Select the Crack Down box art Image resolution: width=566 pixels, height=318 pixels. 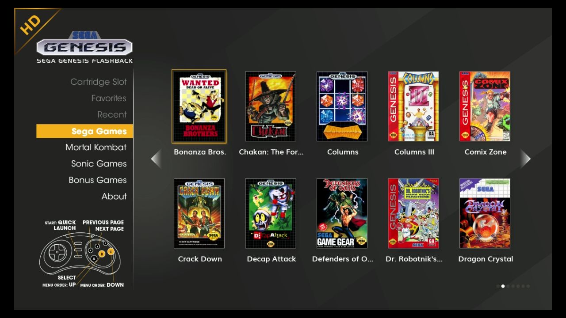pyautogui.click(x=199, y=213)
